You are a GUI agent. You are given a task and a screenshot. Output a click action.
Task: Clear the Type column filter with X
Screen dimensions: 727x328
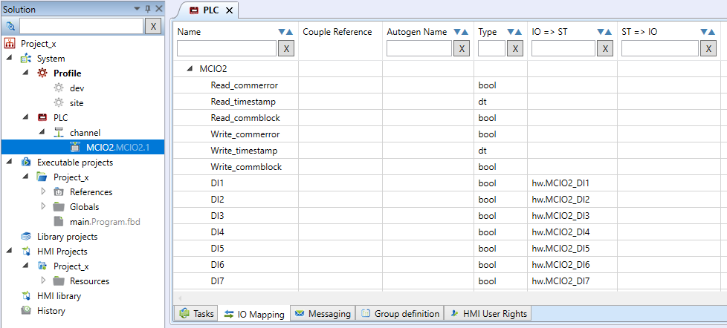point(515,48)
